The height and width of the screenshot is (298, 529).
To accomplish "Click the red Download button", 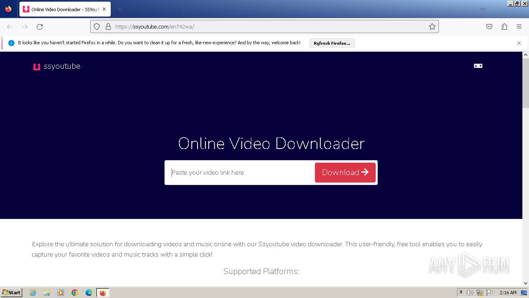I will pos(345,173).
